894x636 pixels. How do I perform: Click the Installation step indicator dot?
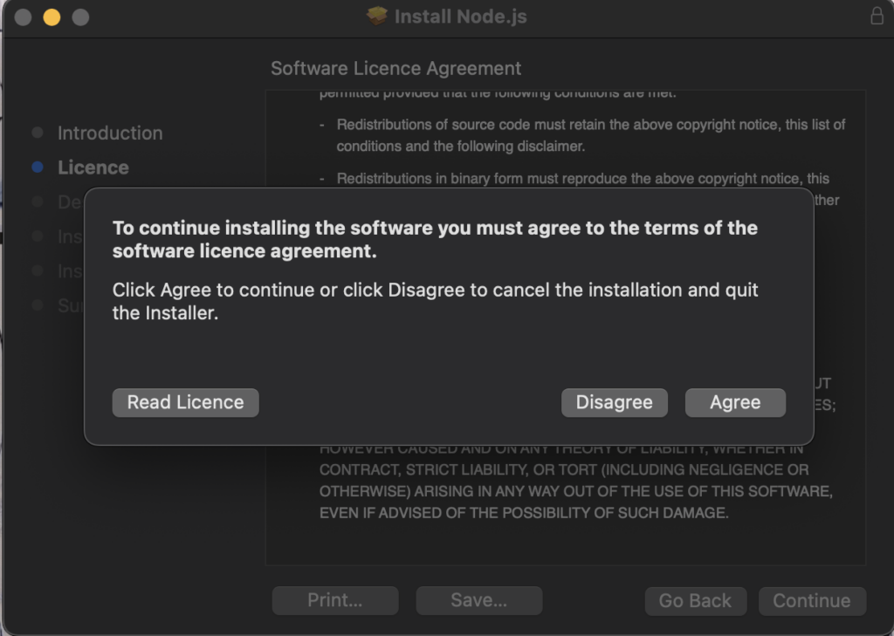[38, 236]
